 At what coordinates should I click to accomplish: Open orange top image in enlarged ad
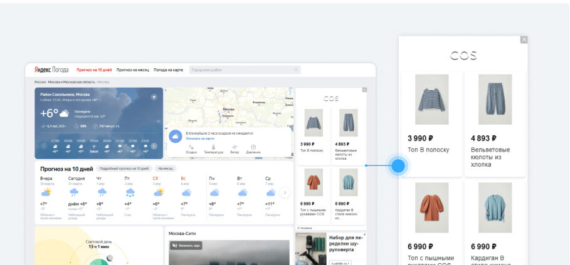coord(432,207)
